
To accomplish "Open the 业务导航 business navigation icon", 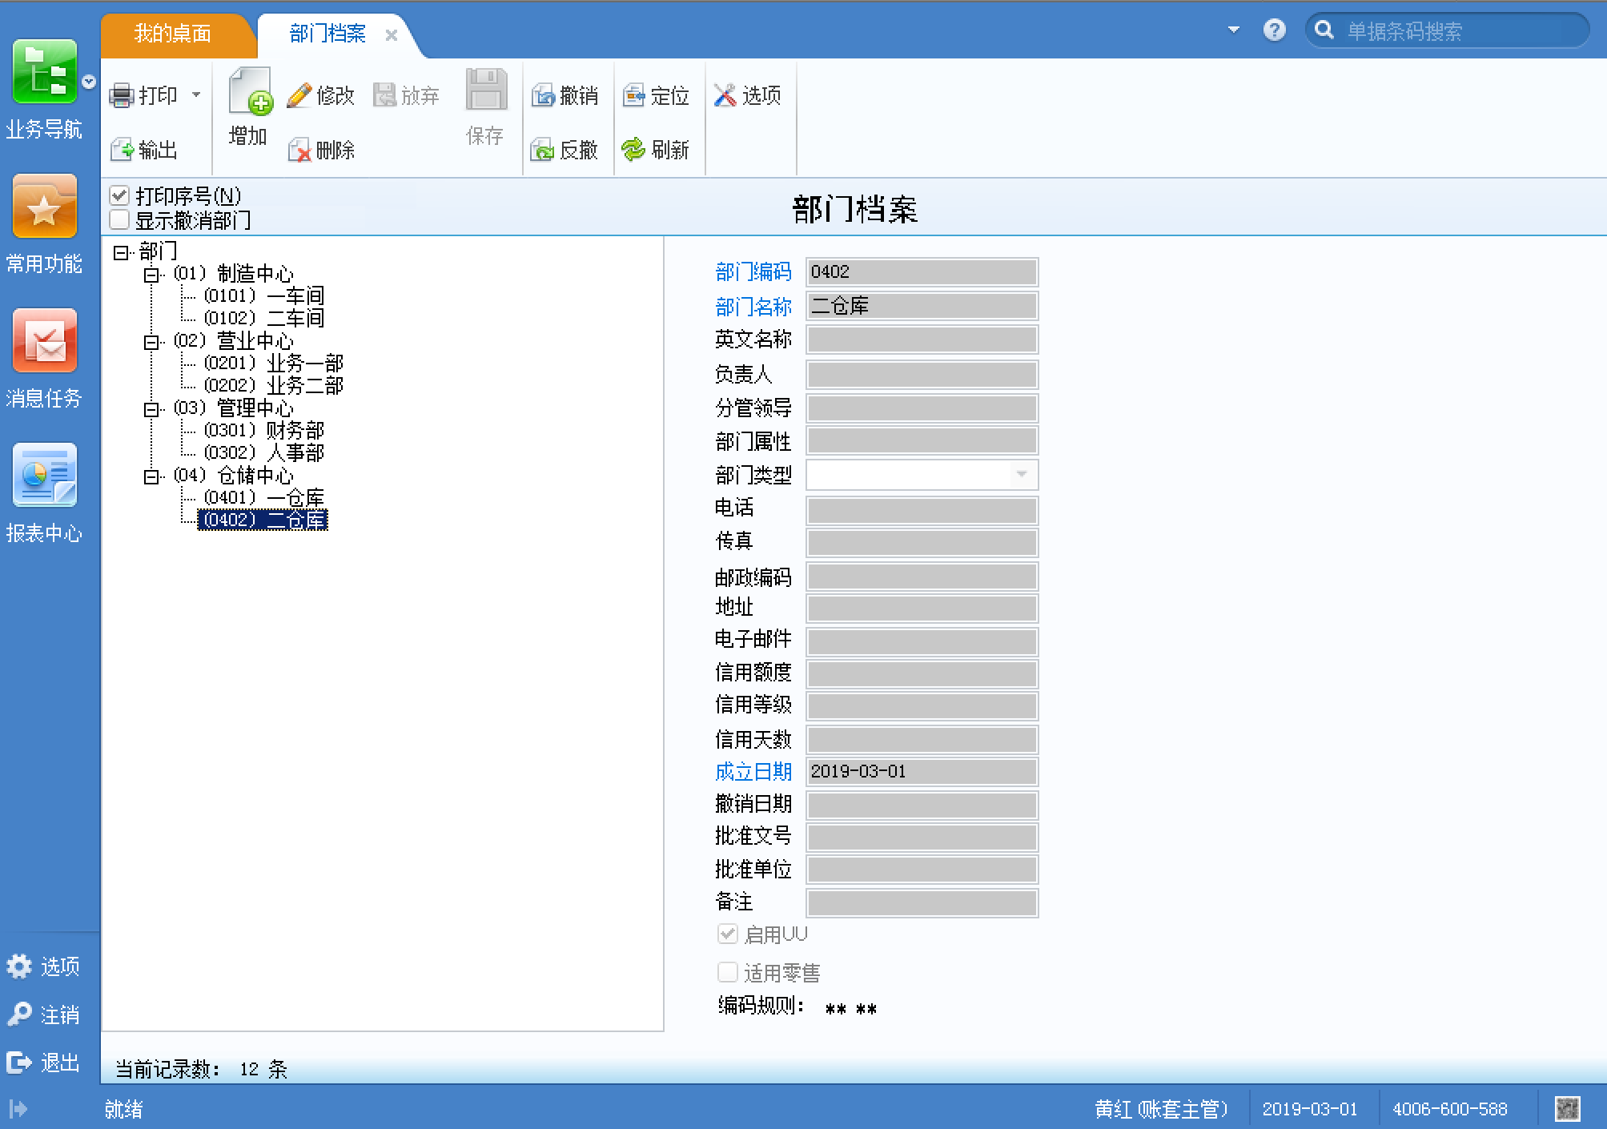I will (44, 73).
